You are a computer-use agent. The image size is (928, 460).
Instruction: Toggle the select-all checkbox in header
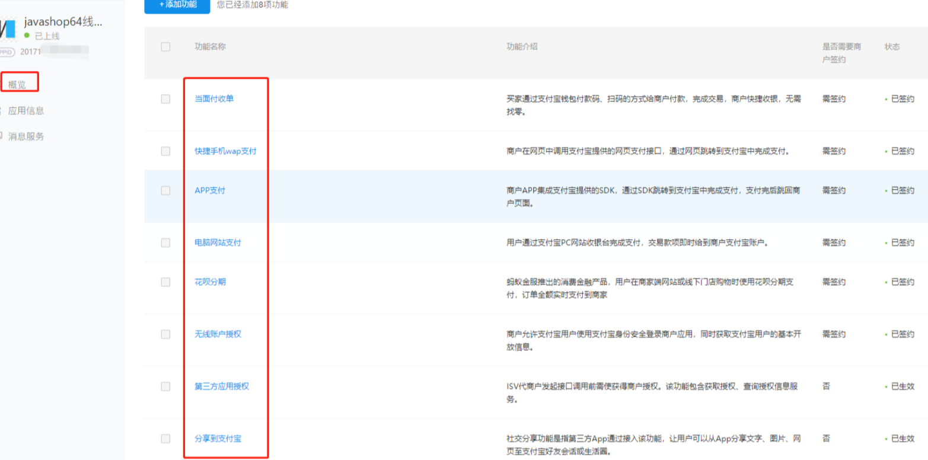(x=165, y=47)
